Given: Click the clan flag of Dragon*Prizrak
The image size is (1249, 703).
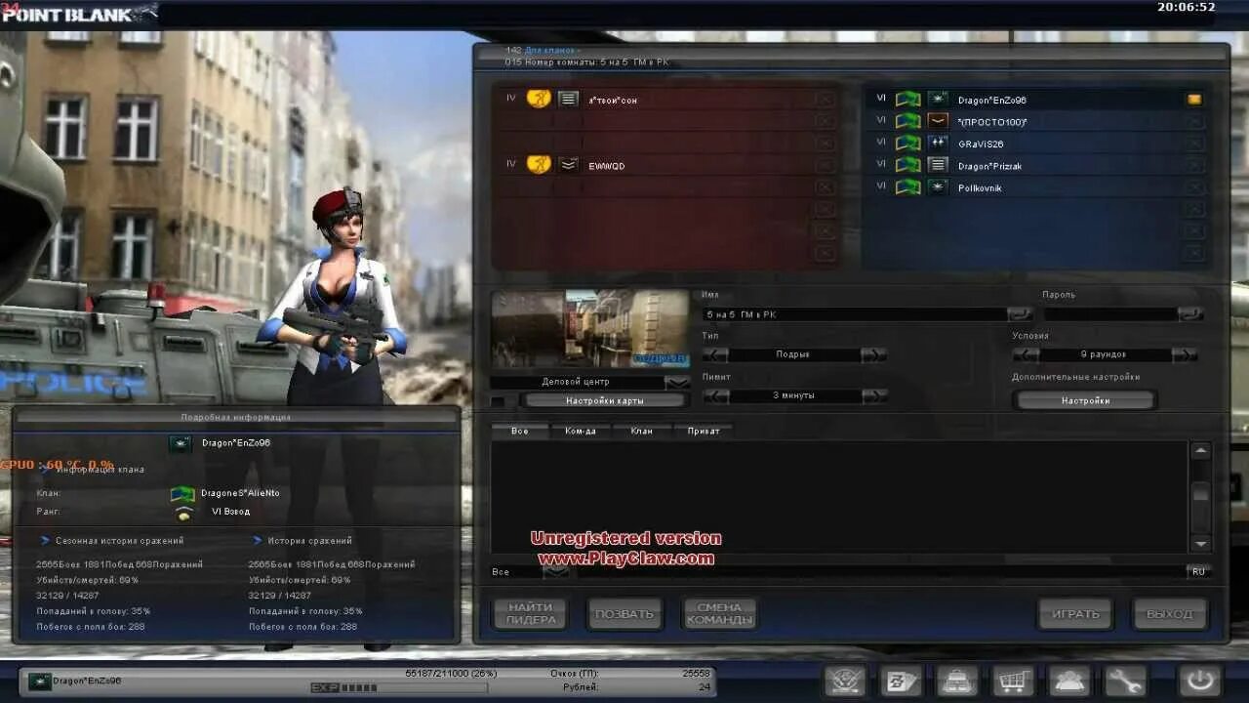Looking at the screenshot, I should (908, 165).
